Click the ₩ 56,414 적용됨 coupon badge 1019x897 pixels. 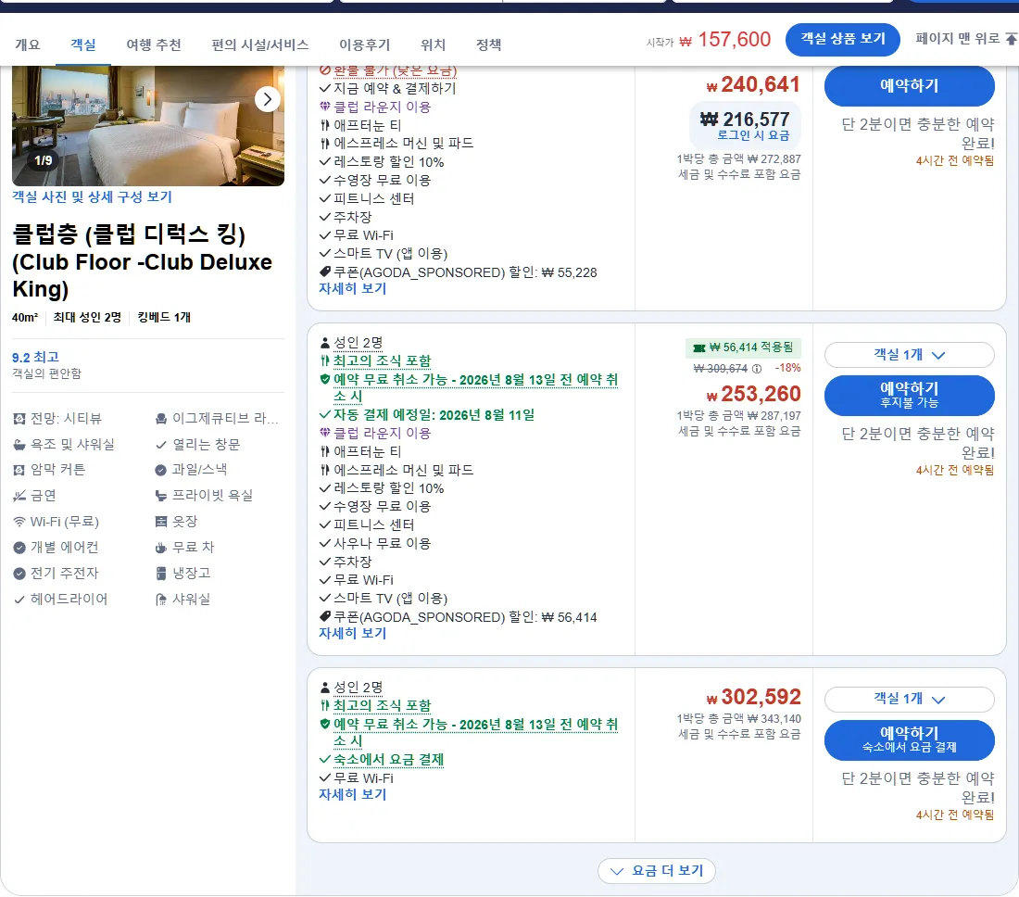[743, 347]
